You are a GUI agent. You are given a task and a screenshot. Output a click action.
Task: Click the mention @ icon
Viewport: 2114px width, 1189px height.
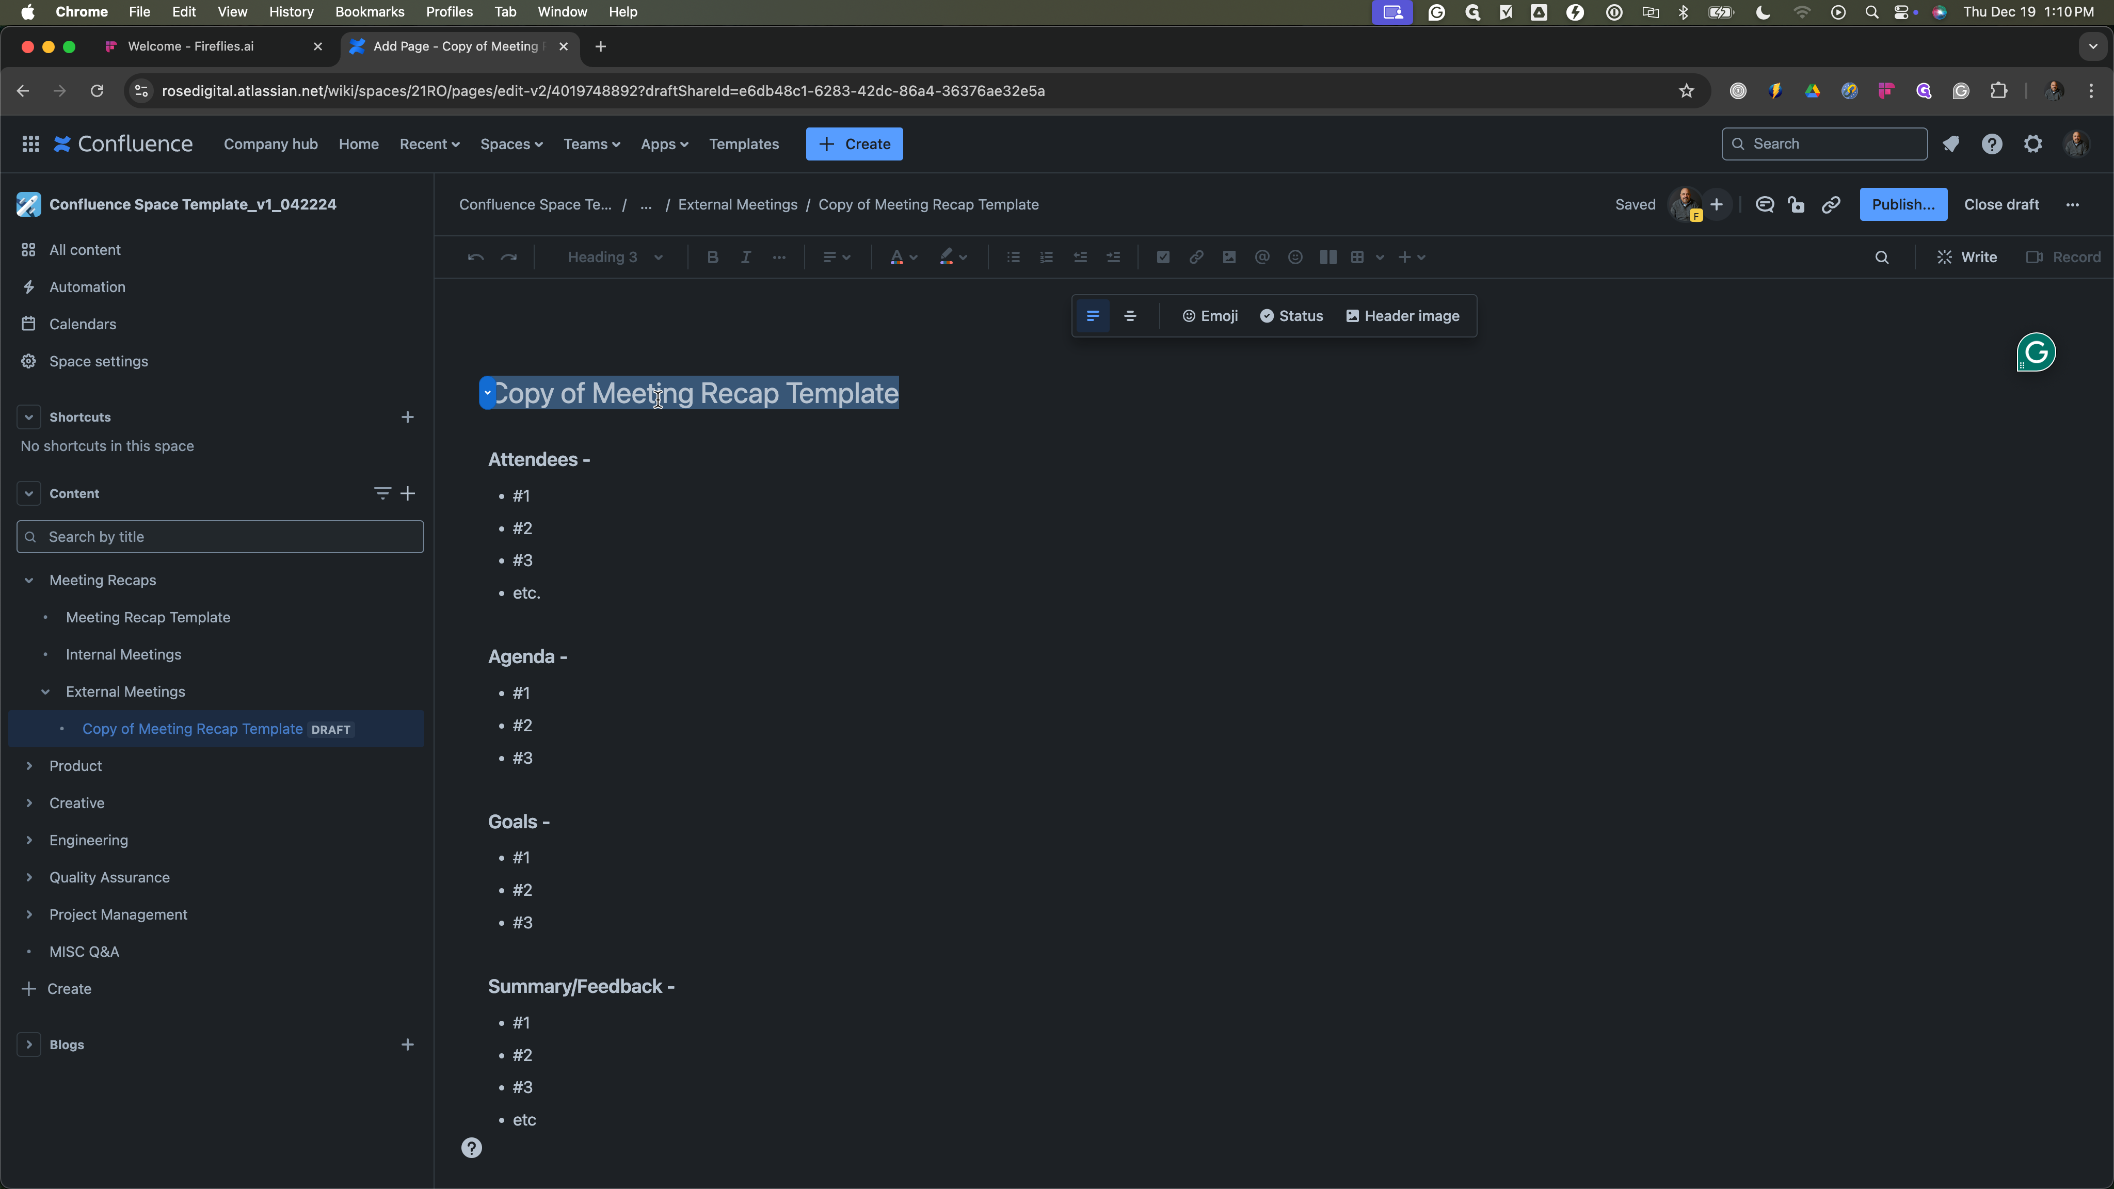click(x=1262, y=257)
